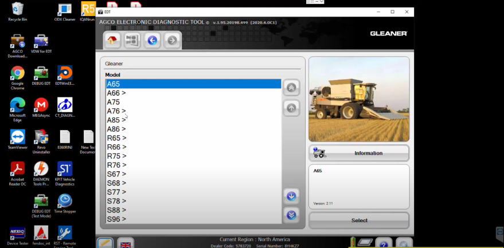
Task: Move down one model in list
Action: coord(291,196)
